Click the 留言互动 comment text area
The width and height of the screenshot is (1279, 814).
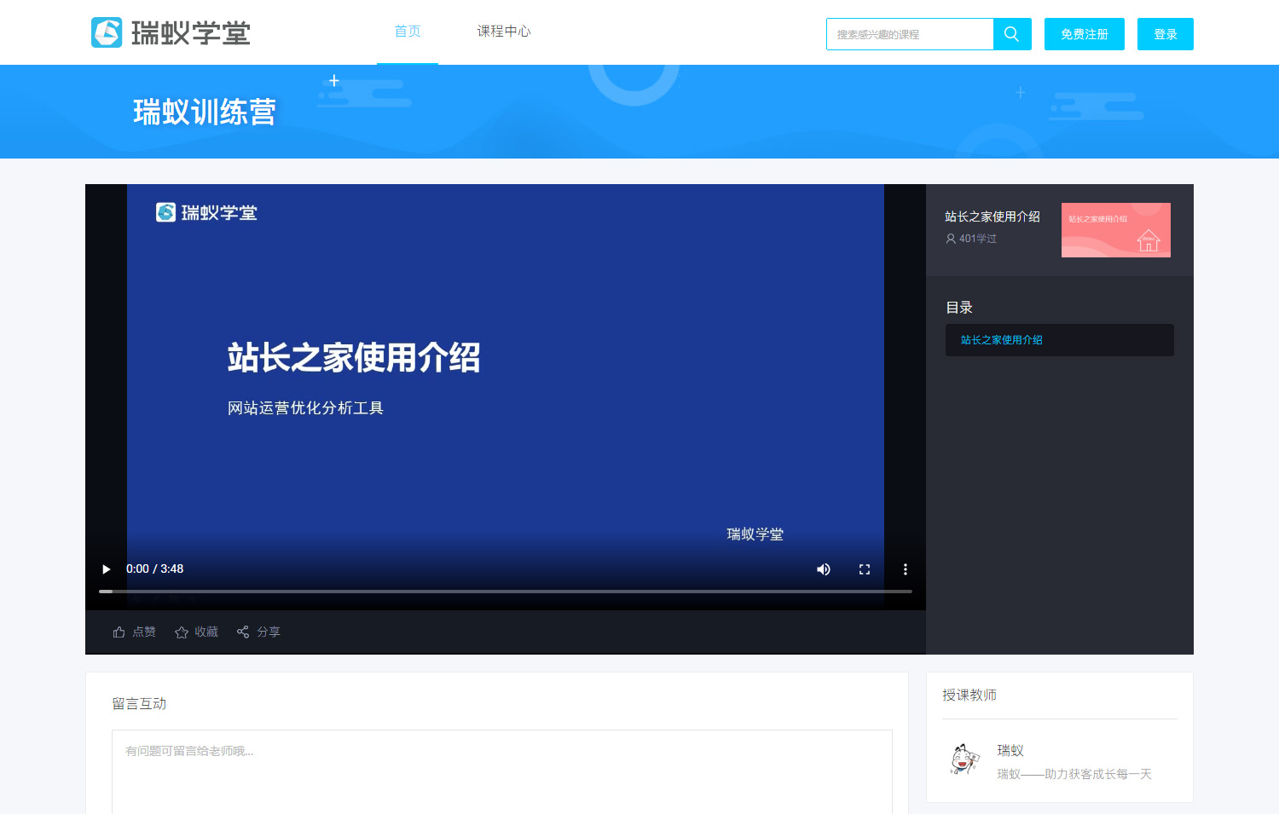502,771
